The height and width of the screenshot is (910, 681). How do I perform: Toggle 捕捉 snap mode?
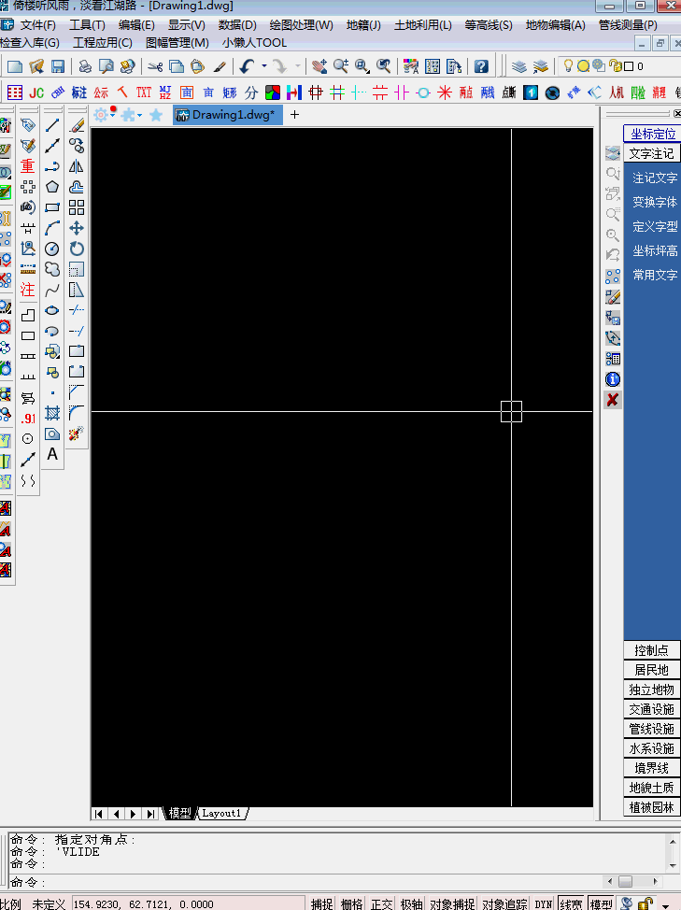click(x=322, y=903)
